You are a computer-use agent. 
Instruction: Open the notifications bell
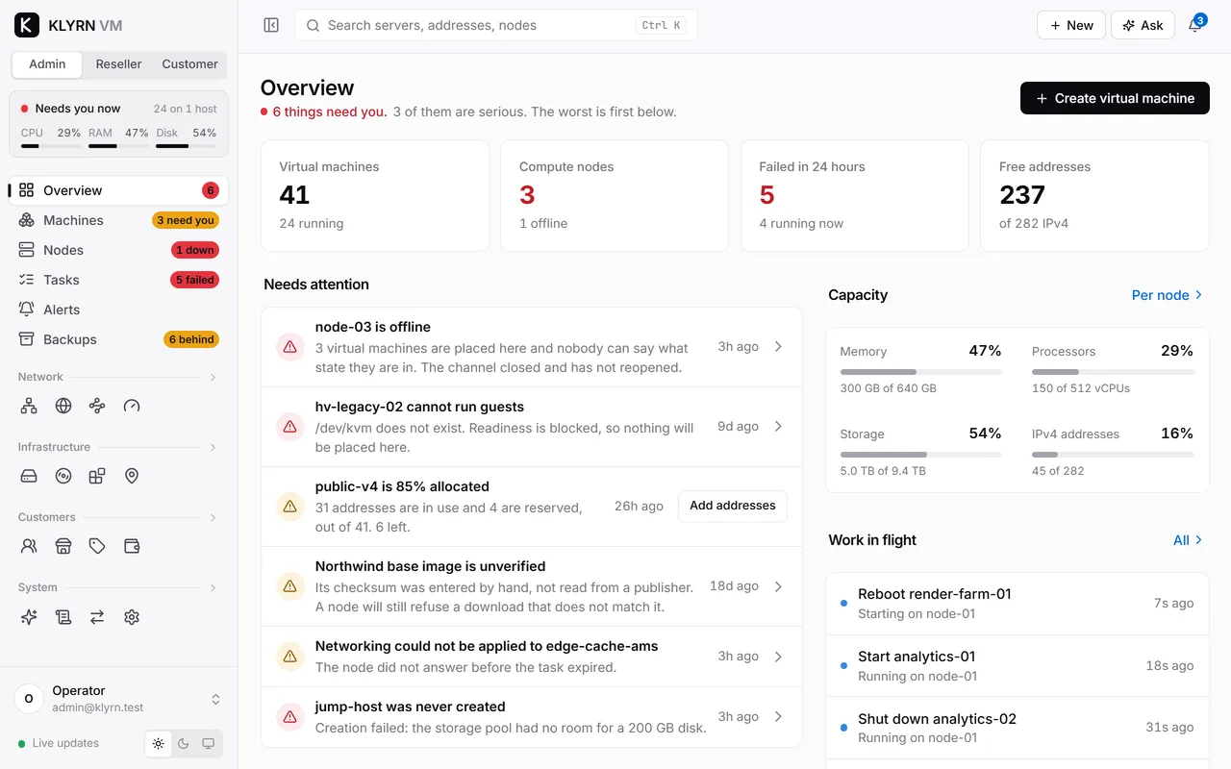[x=1195, y=25]
